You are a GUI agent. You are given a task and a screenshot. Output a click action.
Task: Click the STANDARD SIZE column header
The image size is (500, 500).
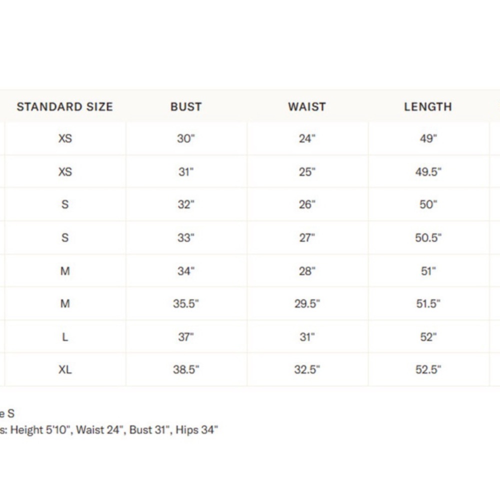coord(65,107)
